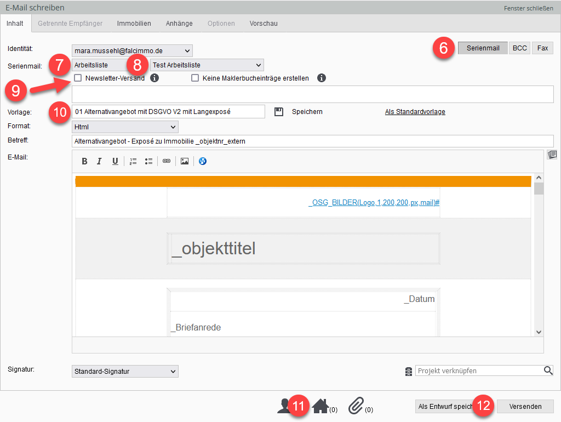Toggle italic formatting in the editor
The width and height of the screenshot is (561, 422).
[x=99, y=161]
